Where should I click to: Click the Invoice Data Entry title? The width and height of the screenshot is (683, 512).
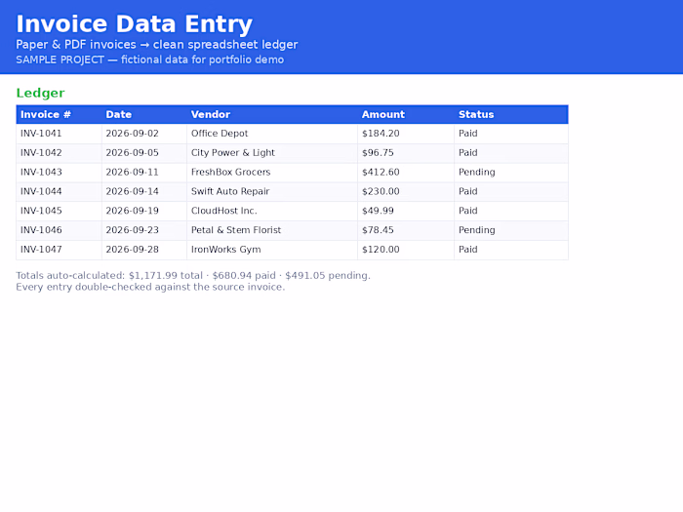coord(135,24)
